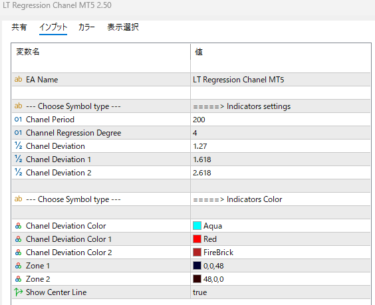Click the fraction icon beside Chanel Deviation 1

pyautogui.click(x=19, y=159)
